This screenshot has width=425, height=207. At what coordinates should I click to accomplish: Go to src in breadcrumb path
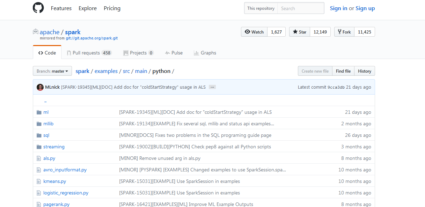coord(126,71)
